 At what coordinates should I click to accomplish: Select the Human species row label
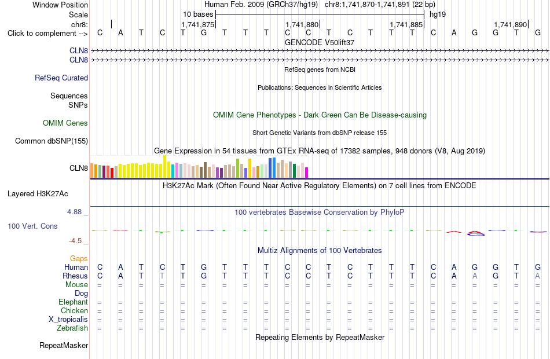click(76, 268)
